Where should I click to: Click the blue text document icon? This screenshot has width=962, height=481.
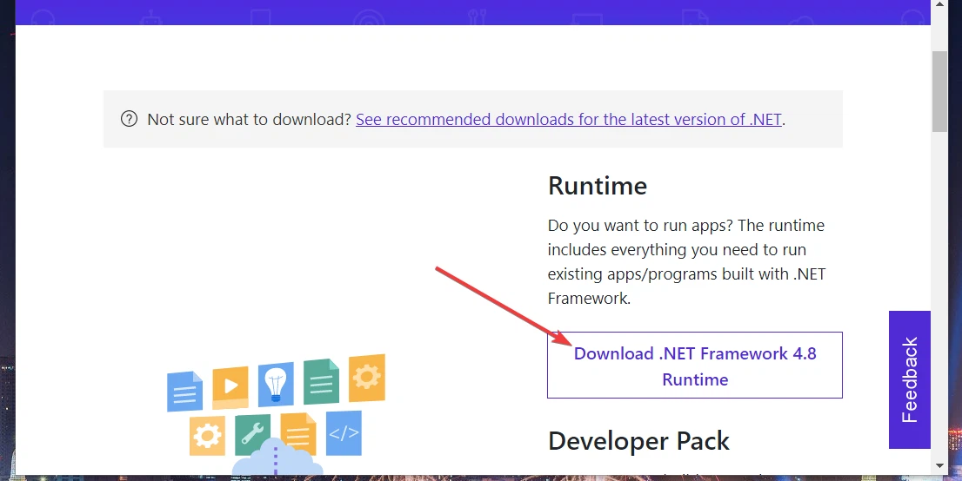pos(184,392)
